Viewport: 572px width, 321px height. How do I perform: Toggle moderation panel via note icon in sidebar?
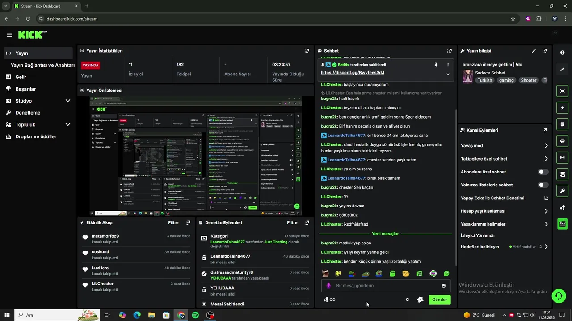click(562, 124)
